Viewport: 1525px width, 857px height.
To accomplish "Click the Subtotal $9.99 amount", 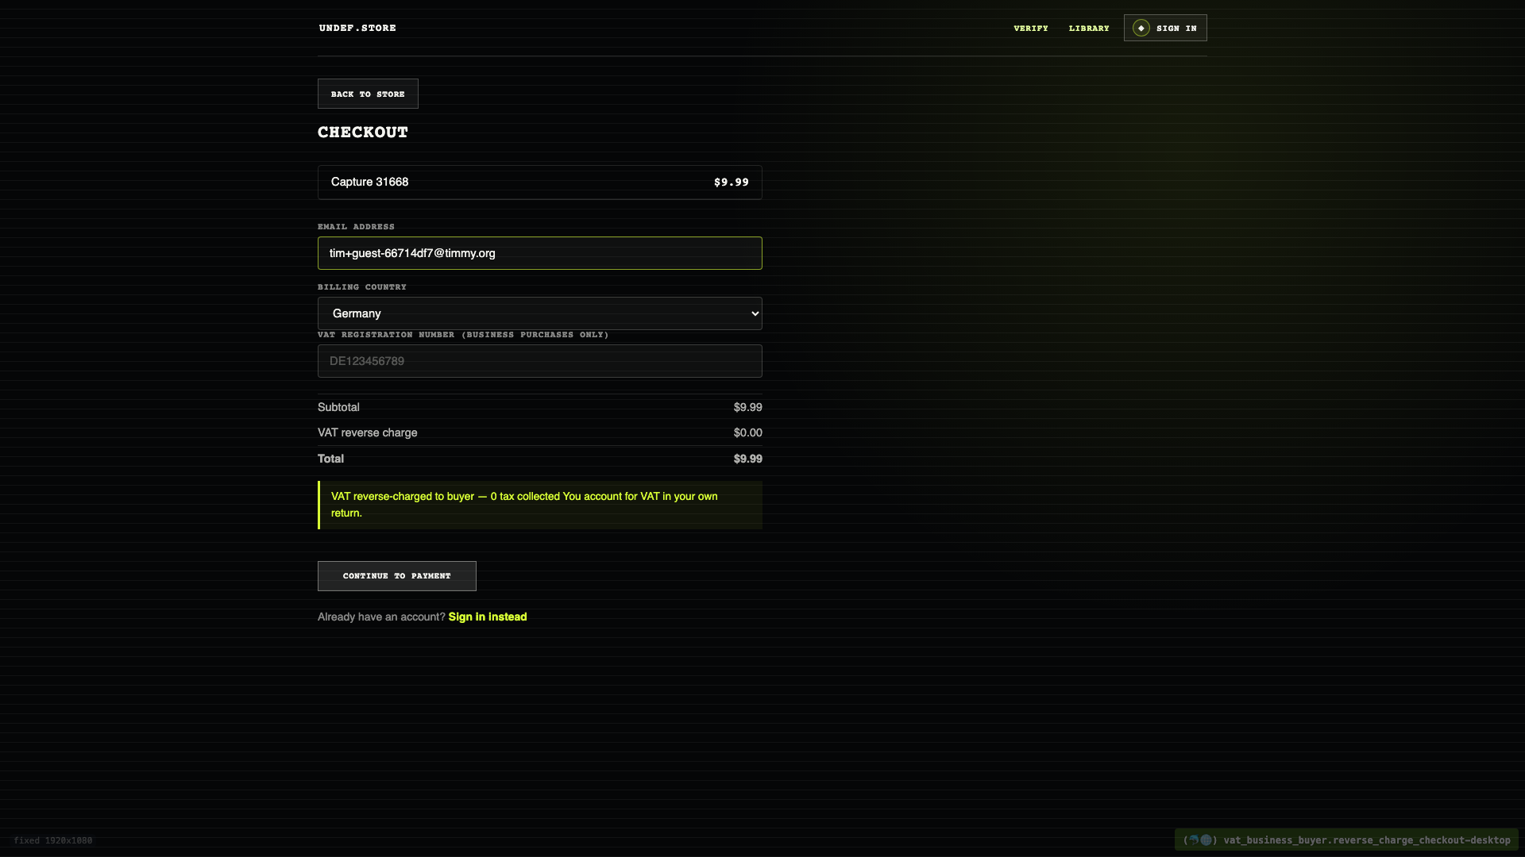I will click(747, 407).
